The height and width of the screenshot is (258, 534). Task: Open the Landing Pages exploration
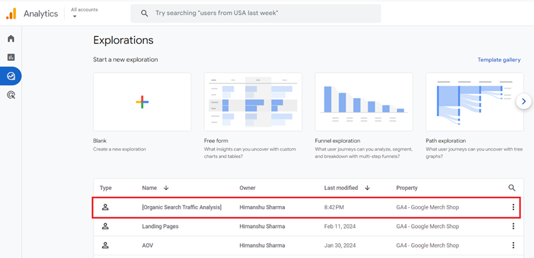point(160,227)
